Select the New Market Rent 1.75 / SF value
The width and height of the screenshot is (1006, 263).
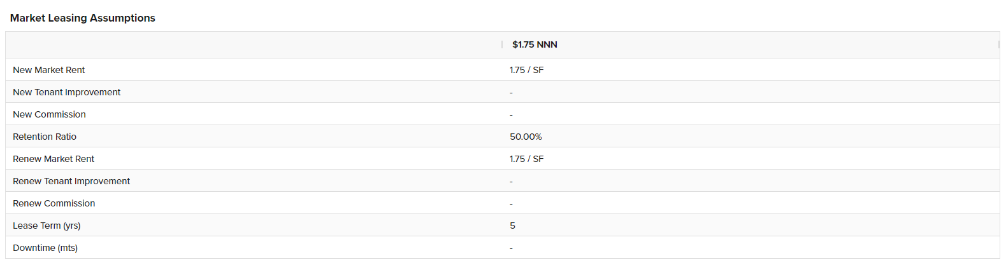[x=526, y=70]
